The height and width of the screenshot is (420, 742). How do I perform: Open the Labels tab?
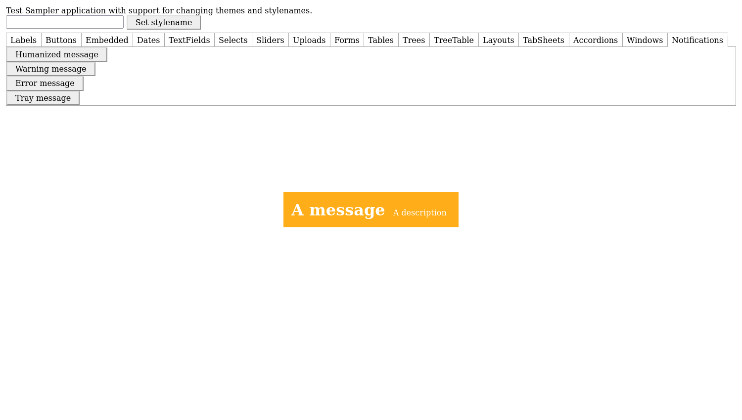24,40
